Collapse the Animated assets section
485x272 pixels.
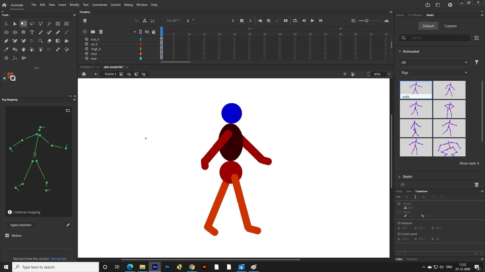pyautogui.click(x=400, y=51)
